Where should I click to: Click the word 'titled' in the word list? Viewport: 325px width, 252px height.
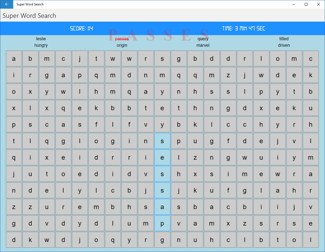tap(284, 39)
